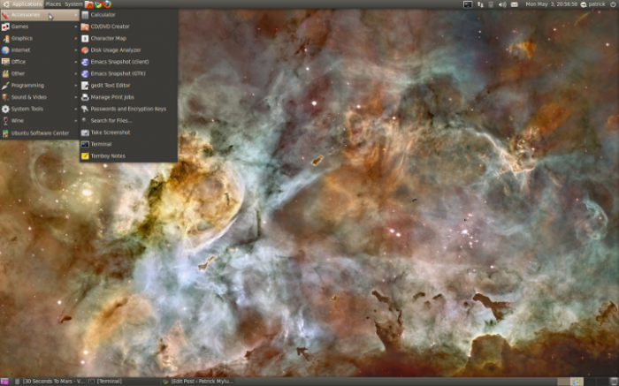Open Ubuntu Software Center

tap(40, 133)
